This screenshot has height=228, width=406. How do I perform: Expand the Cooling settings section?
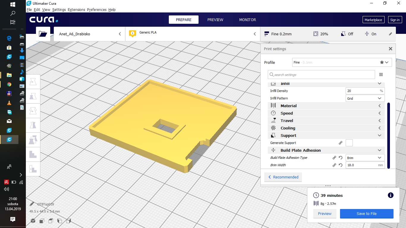click(326, 128)
